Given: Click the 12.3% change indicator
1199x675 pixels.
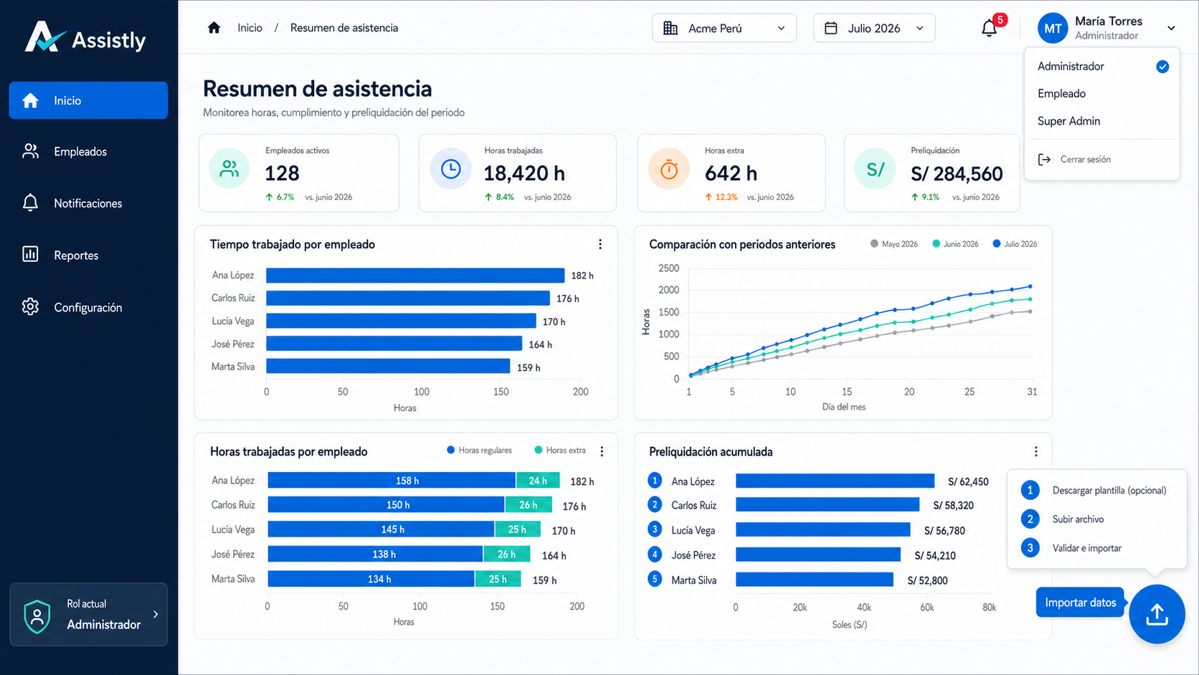Looking at the screenshot, I should (x=721, y=197).
